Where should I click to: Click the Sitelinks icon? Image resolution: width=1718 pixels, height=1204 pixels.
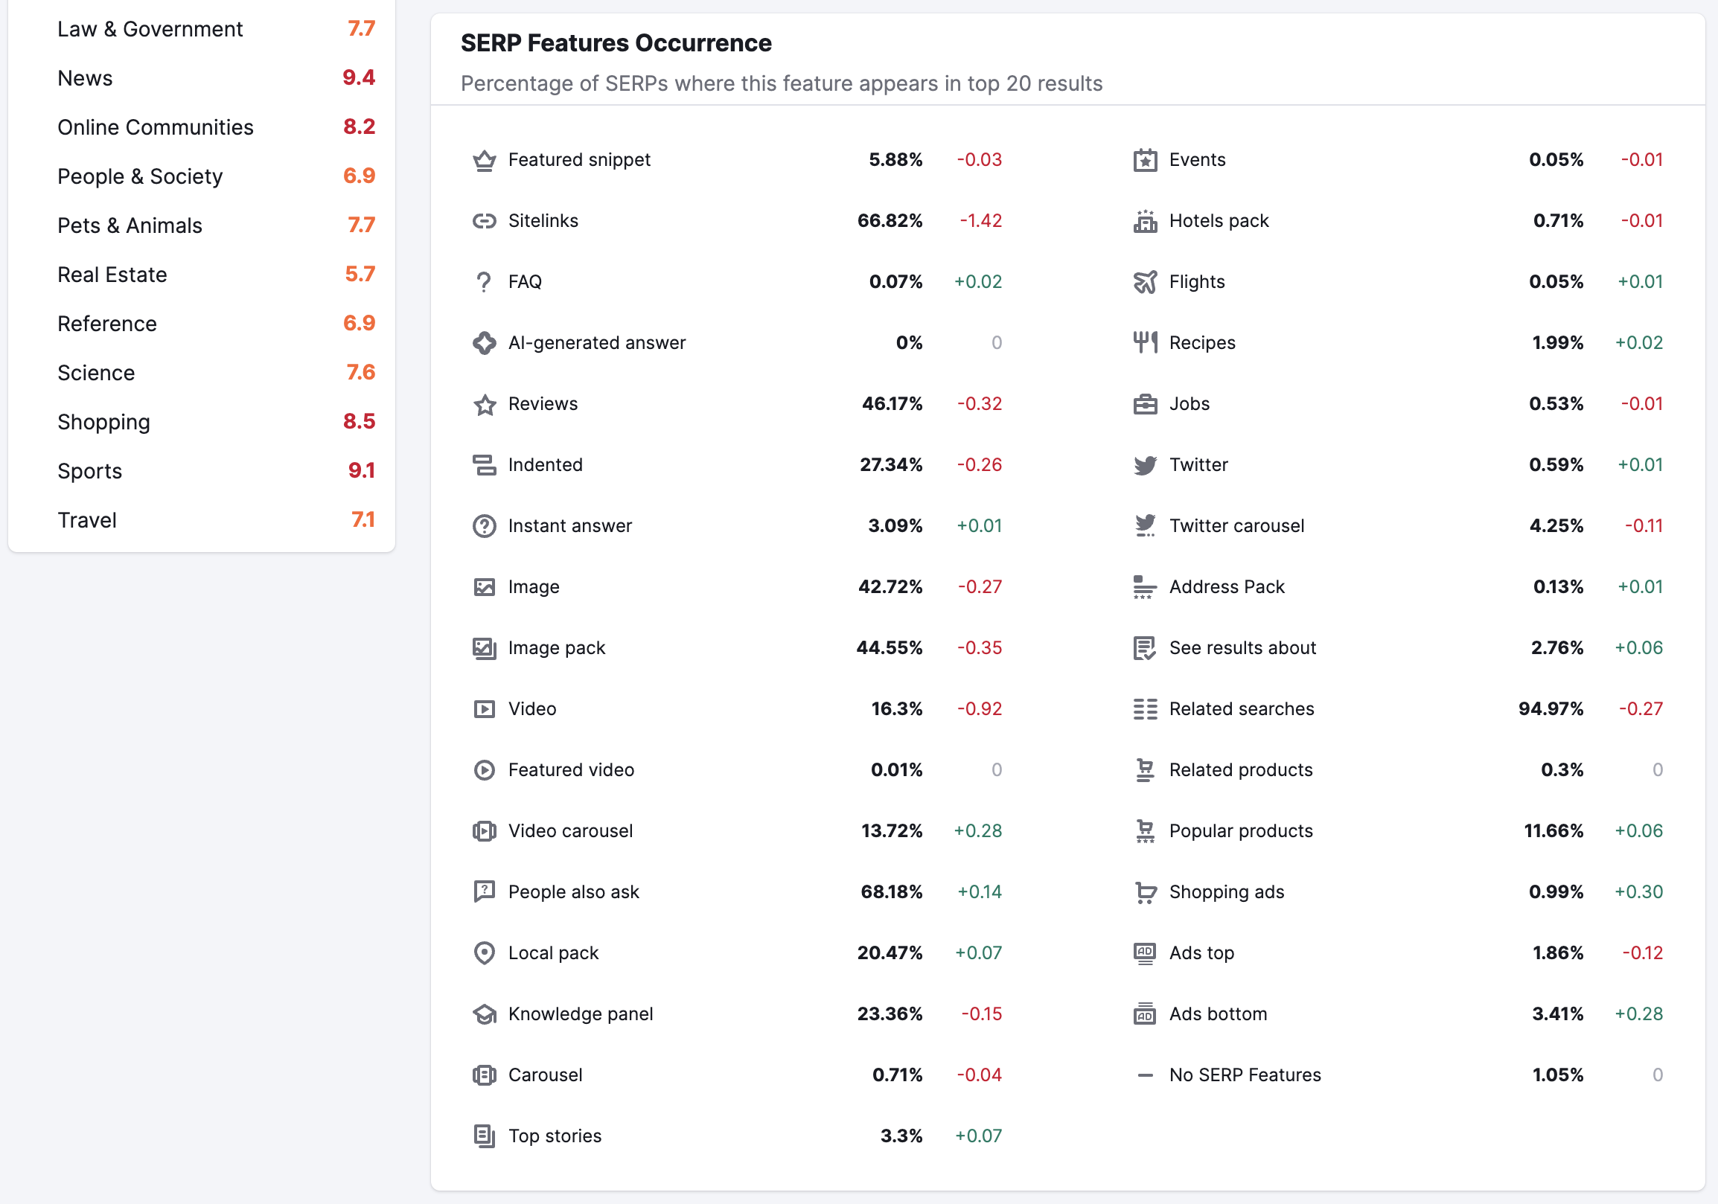[482, 220]
